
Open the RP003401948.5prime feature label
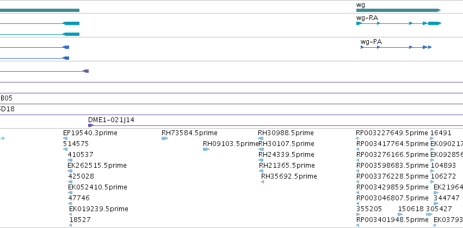click(x=392, y=220)
